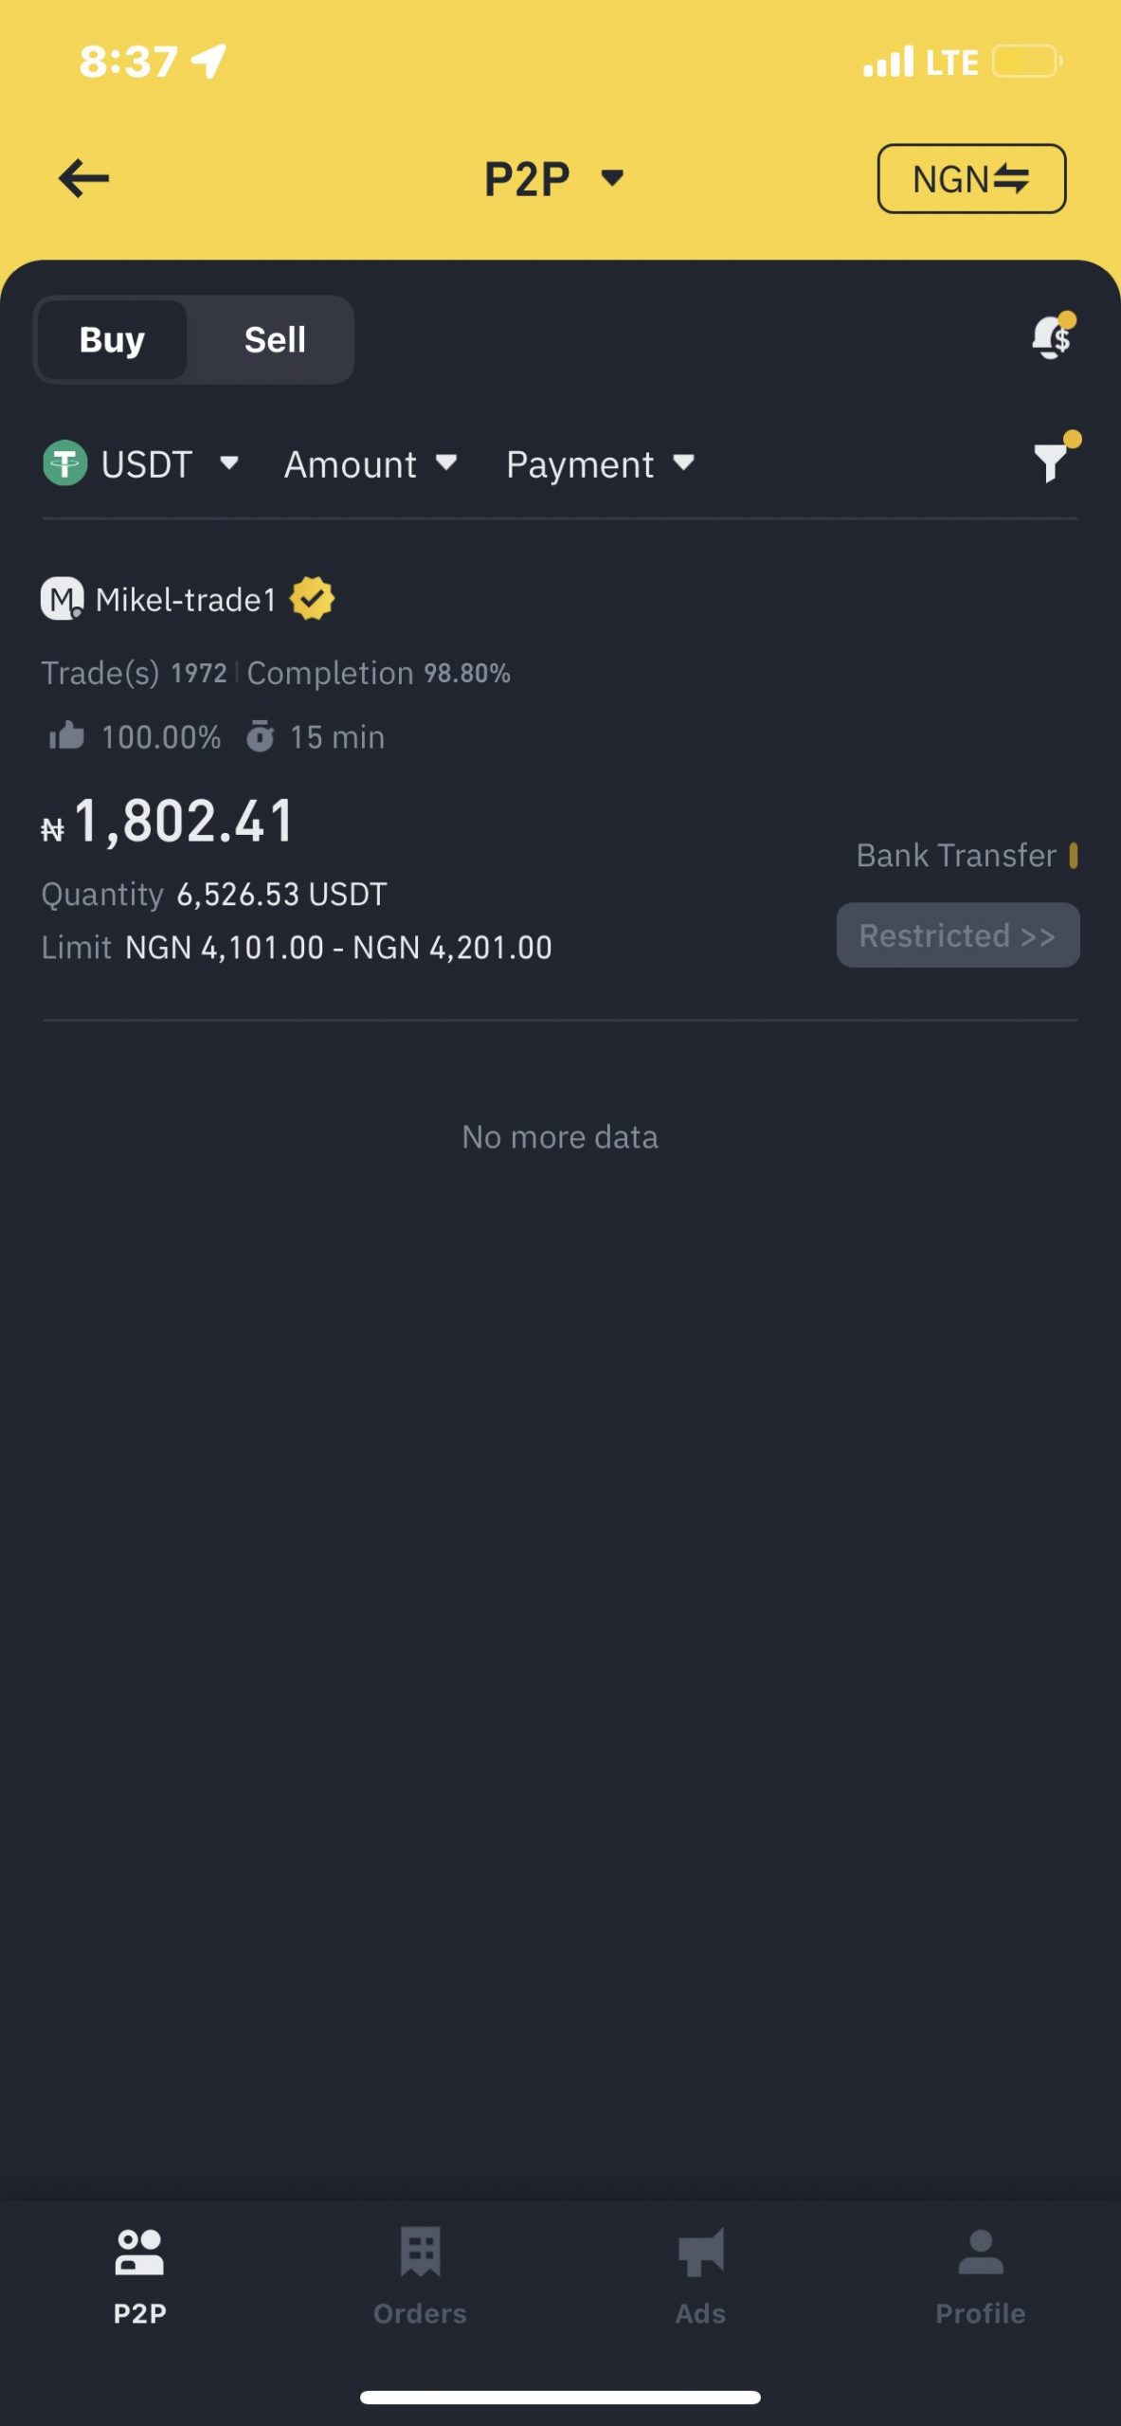Expand the Amount filter dropdown

click(x=371, y=464)
